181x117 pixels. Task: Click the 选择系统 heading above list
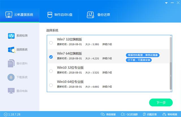[x=52, y=30]
